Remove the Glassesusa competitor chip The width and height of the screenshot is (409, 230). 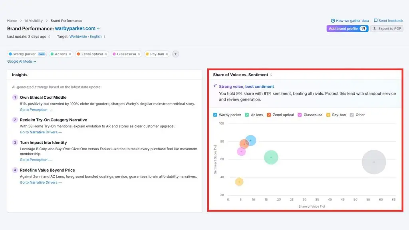click(139, 54)
